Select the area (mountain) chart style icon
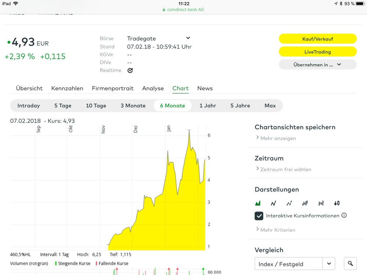This screenshot has height=275, width=367. pyautogui.click(x=258, y=203)
